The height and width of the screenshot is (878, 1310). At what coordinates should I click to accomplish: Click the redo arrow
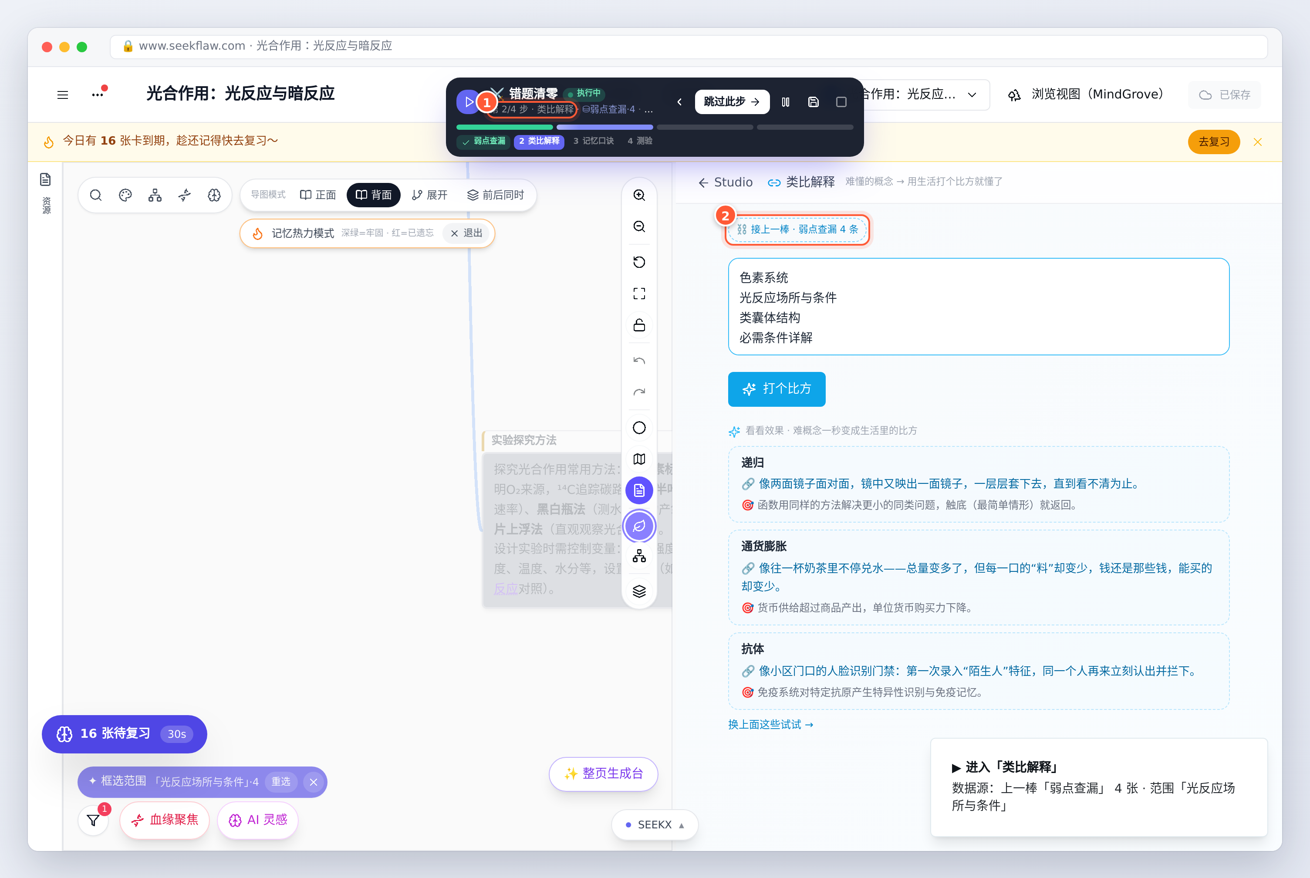[639, 392]
